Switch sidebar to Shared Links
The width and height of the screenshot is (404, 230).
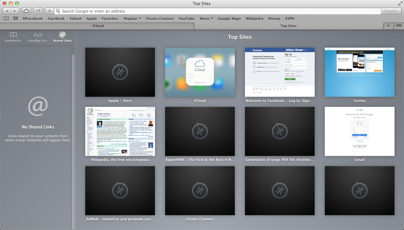click(62, 37)
